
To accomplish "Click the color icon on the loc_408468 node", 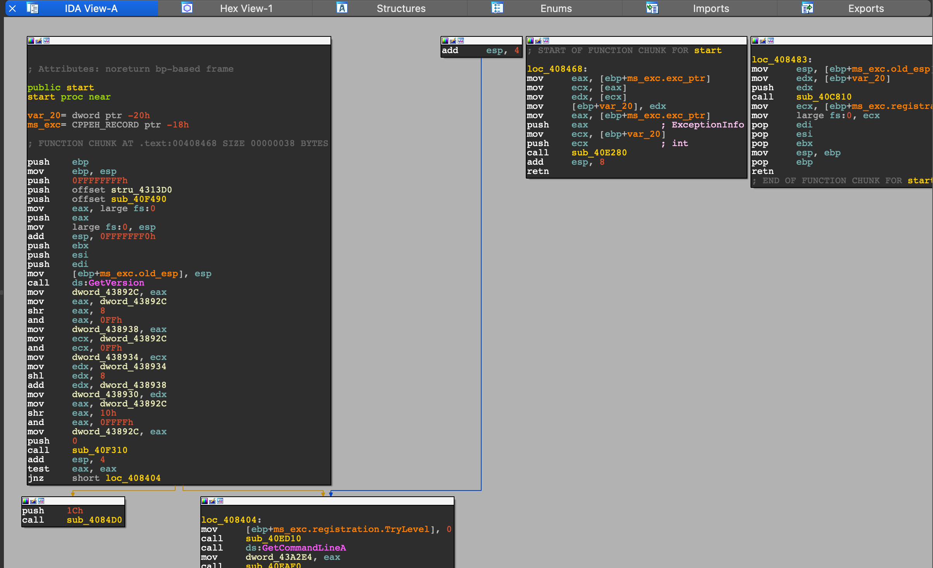I will (x=530, y=41).
